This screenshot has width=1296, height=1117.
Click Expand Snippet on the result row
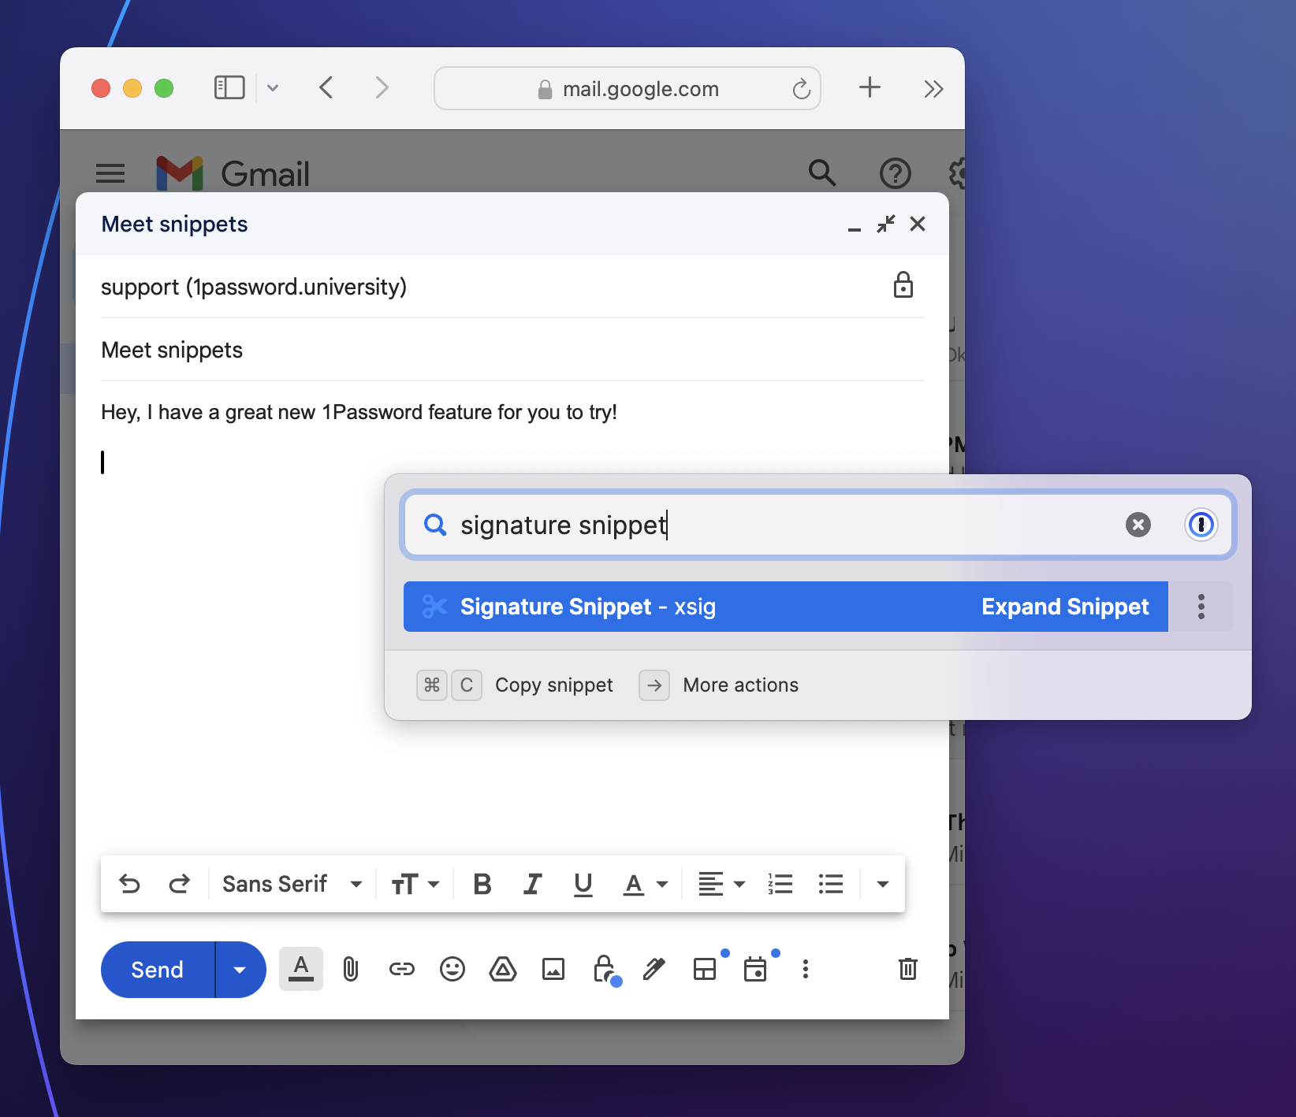pos(1065,607)
